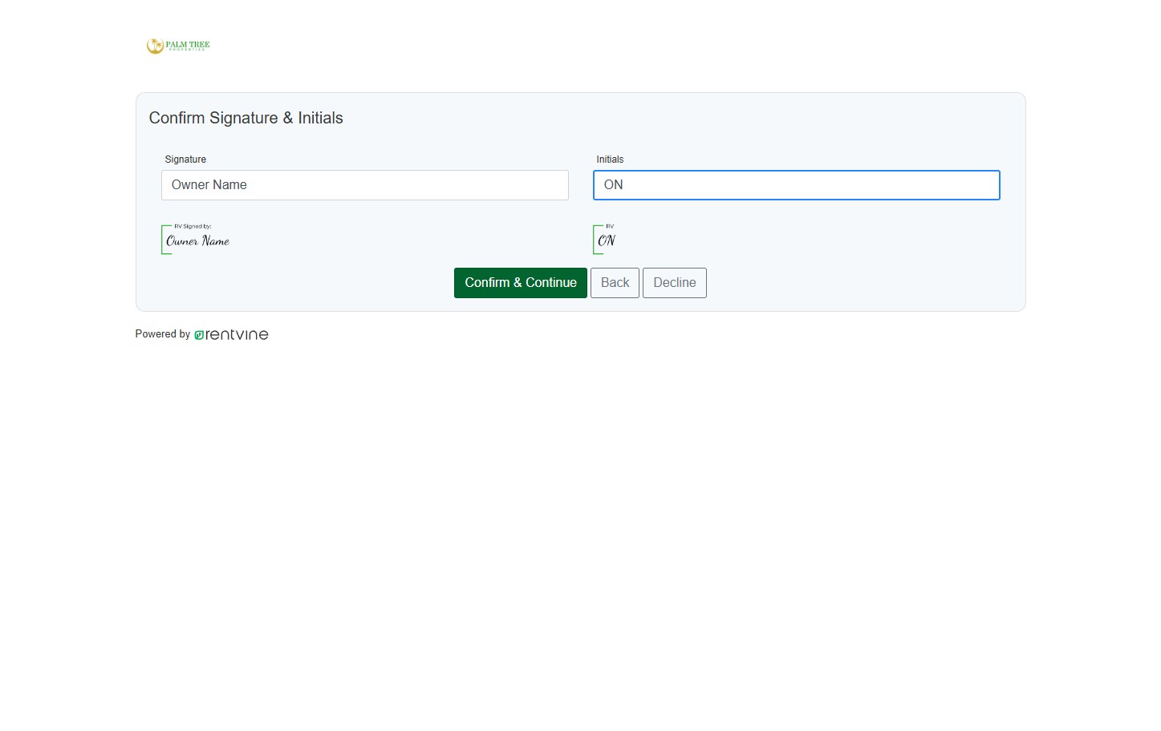Focus the Initials input field
This screenshot has width=1161, height=731.
click(797, 185)
